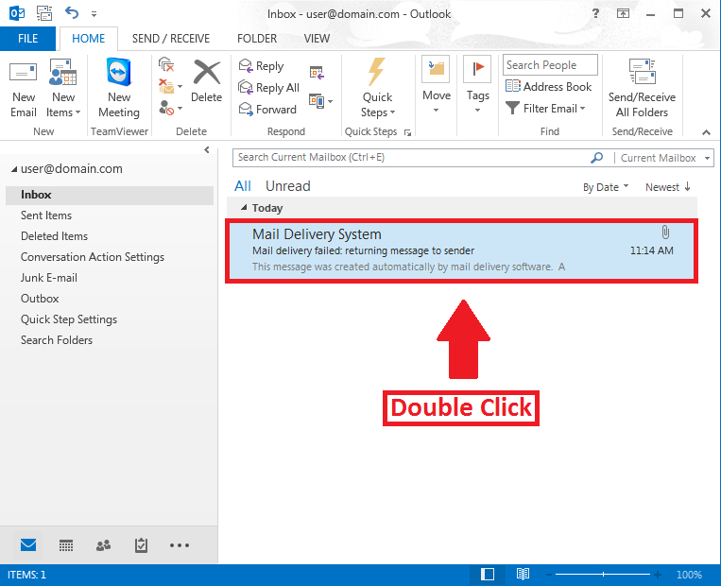The height and width of the screenshot is (586, 721).
Task: Select the Mail Delivery System message
Action: 462,251
